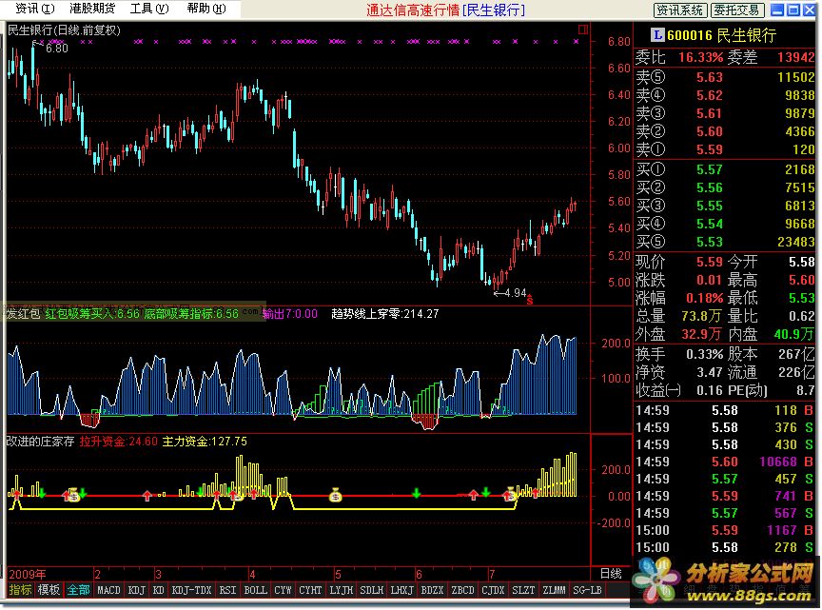This screenshot has height=610, width=822.
Task: Click the 4.94 low price marker
Action: coord(516,293)
